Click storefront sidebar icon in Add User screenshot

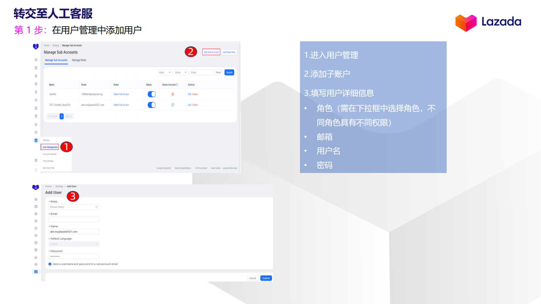point(36,250)
